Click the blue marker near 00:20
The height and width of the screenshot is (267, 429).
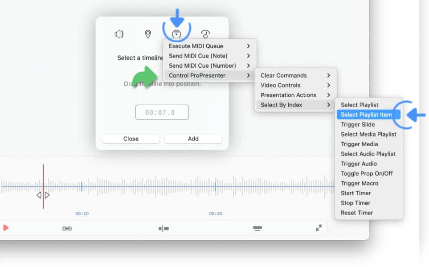click(215, 186)
